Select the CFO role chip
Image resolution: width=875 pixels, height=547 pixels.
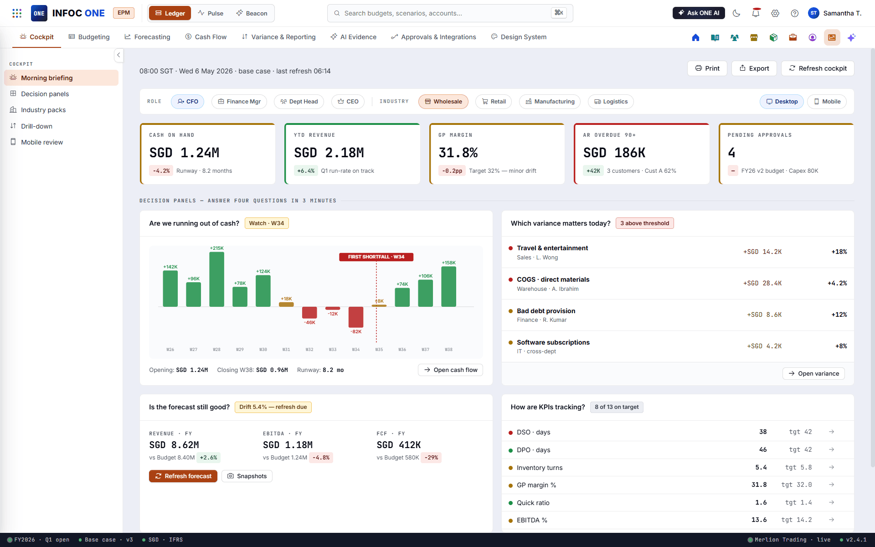[187, 102]
